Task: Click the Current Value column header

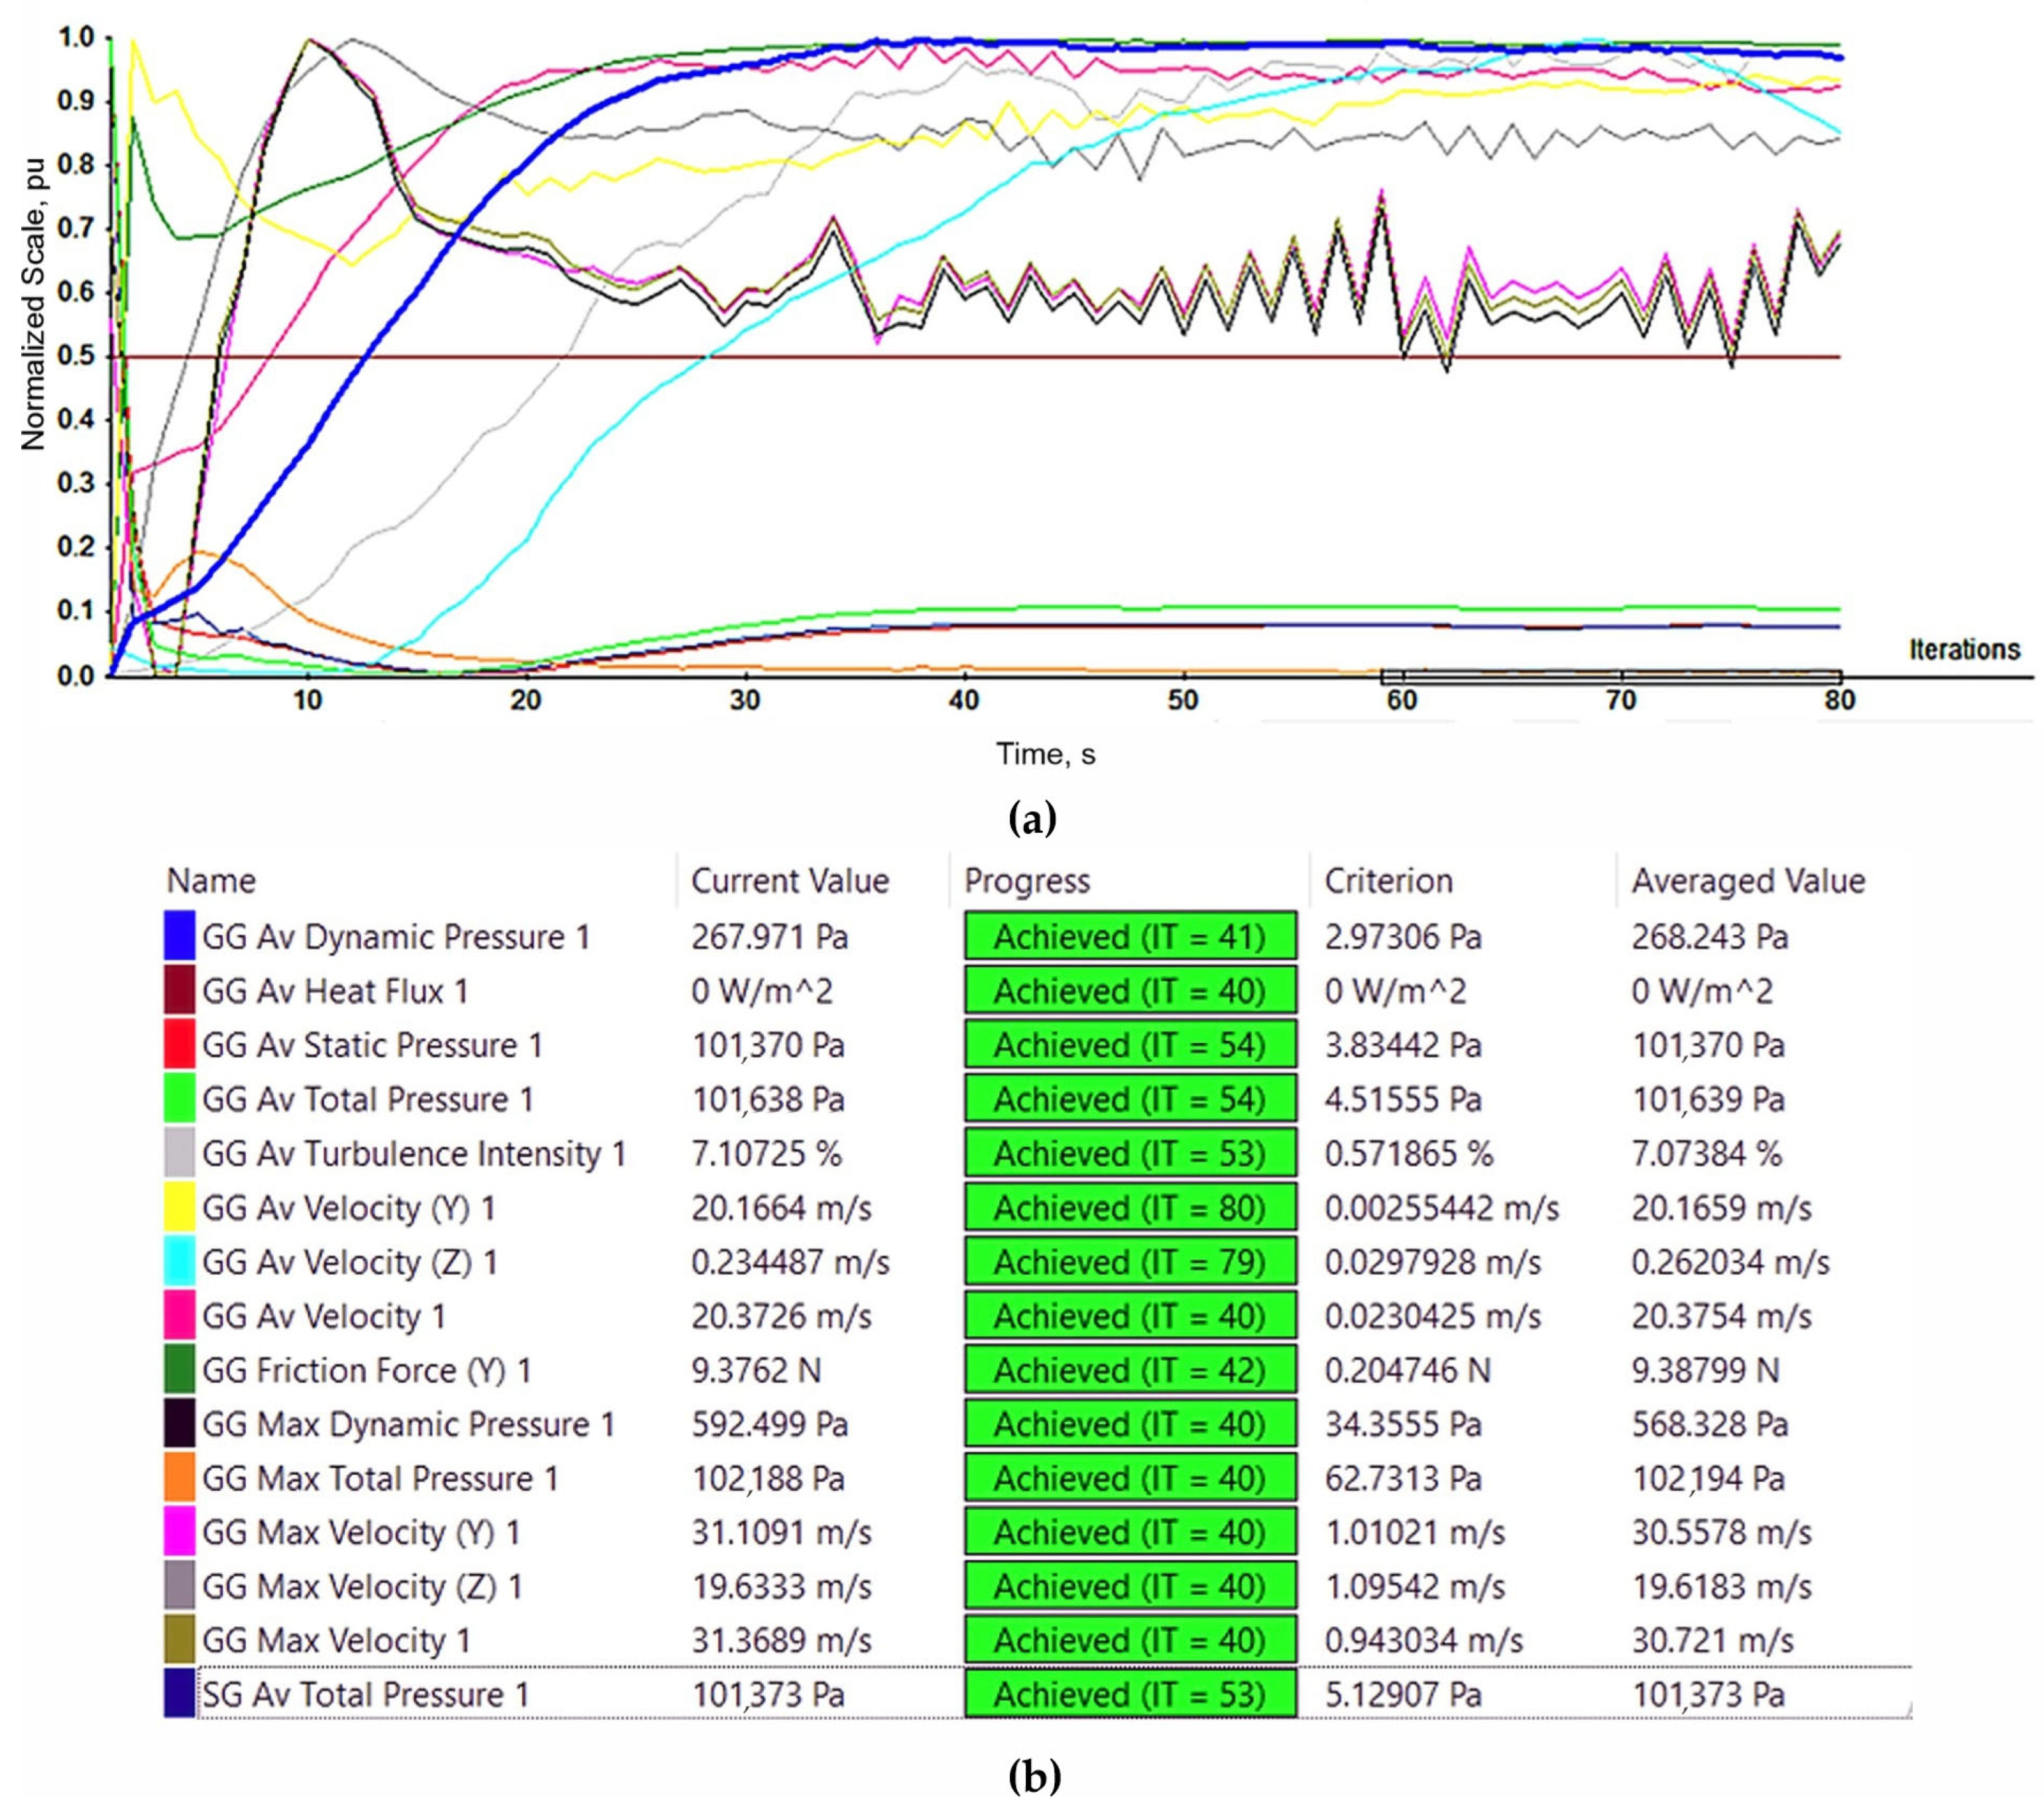Action: 789,880
